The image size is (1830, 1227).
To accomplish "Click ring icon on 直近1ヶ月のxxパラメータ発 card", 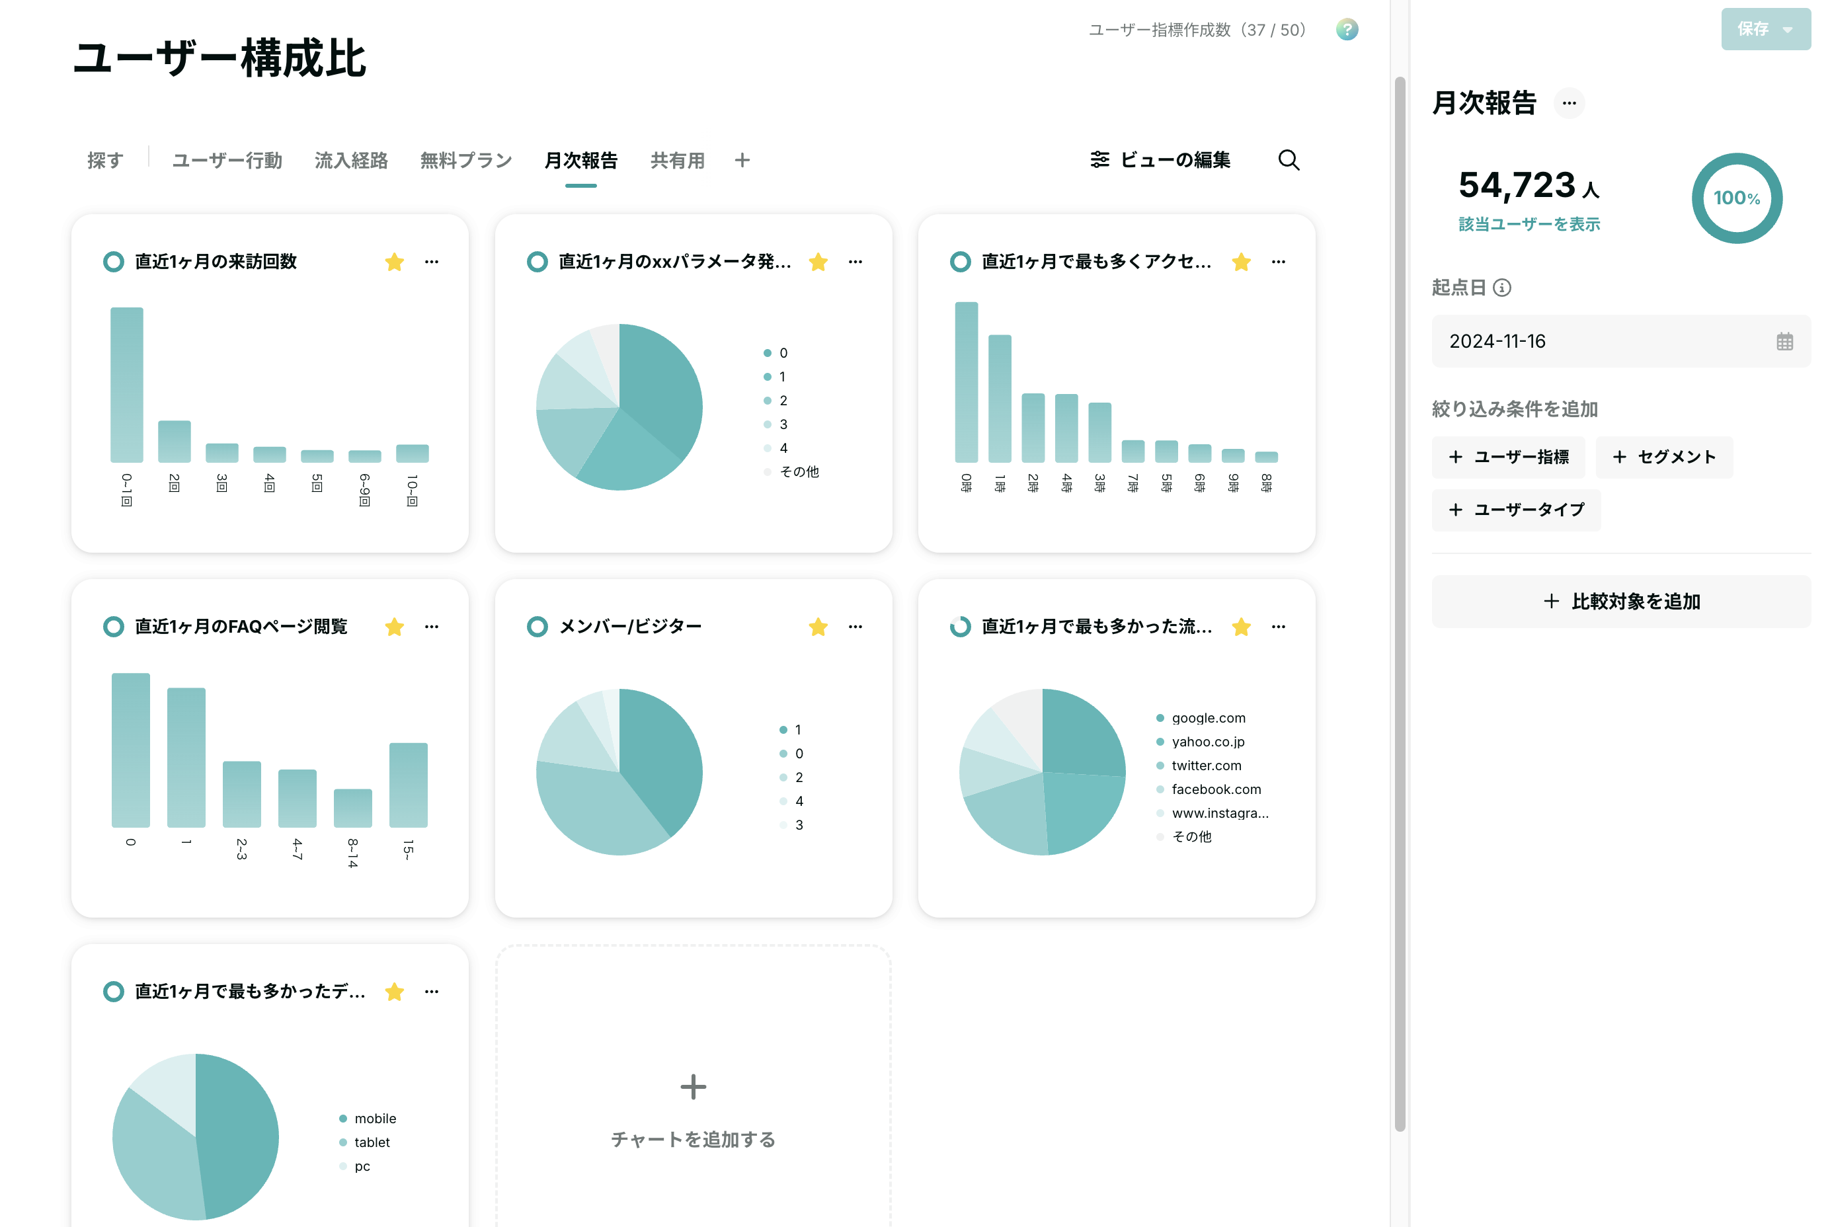I will coord(537,261).
